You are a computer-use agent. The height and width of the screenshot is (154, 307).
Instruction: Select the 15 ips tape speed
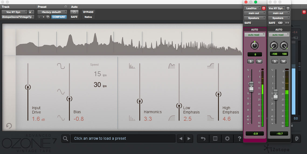[100, 74]
